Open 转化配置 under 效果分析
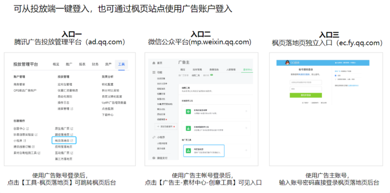 [x=107, y=85]
